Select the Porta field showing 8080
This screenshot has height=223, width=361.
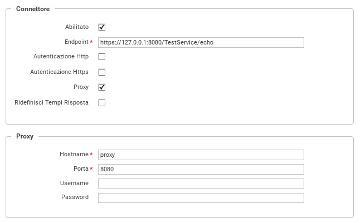pyautogui.click(x=201, y=169)
